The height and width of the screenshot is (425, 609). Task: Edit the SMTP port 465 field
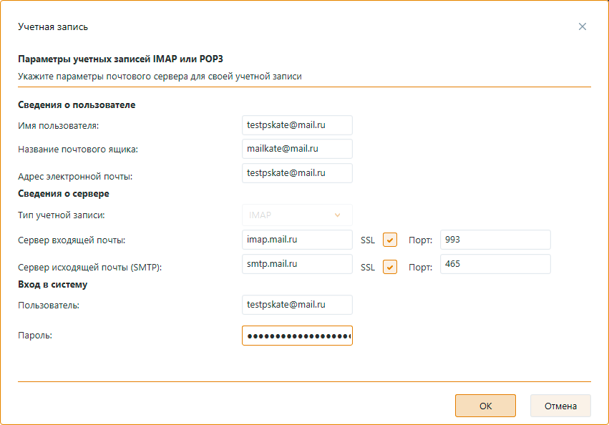coord(495,264)
